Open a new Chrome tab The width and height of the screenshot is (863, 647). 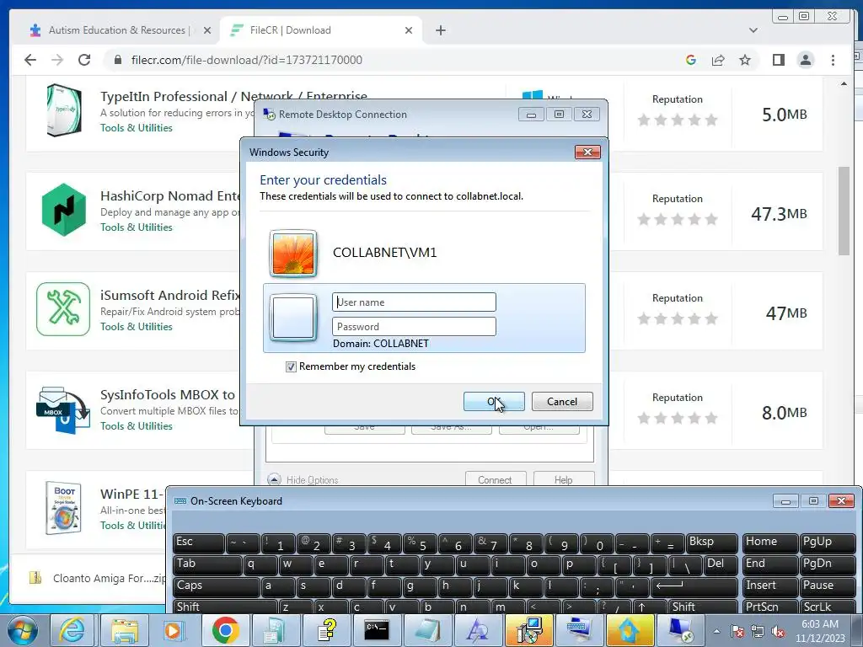[440, 30]
